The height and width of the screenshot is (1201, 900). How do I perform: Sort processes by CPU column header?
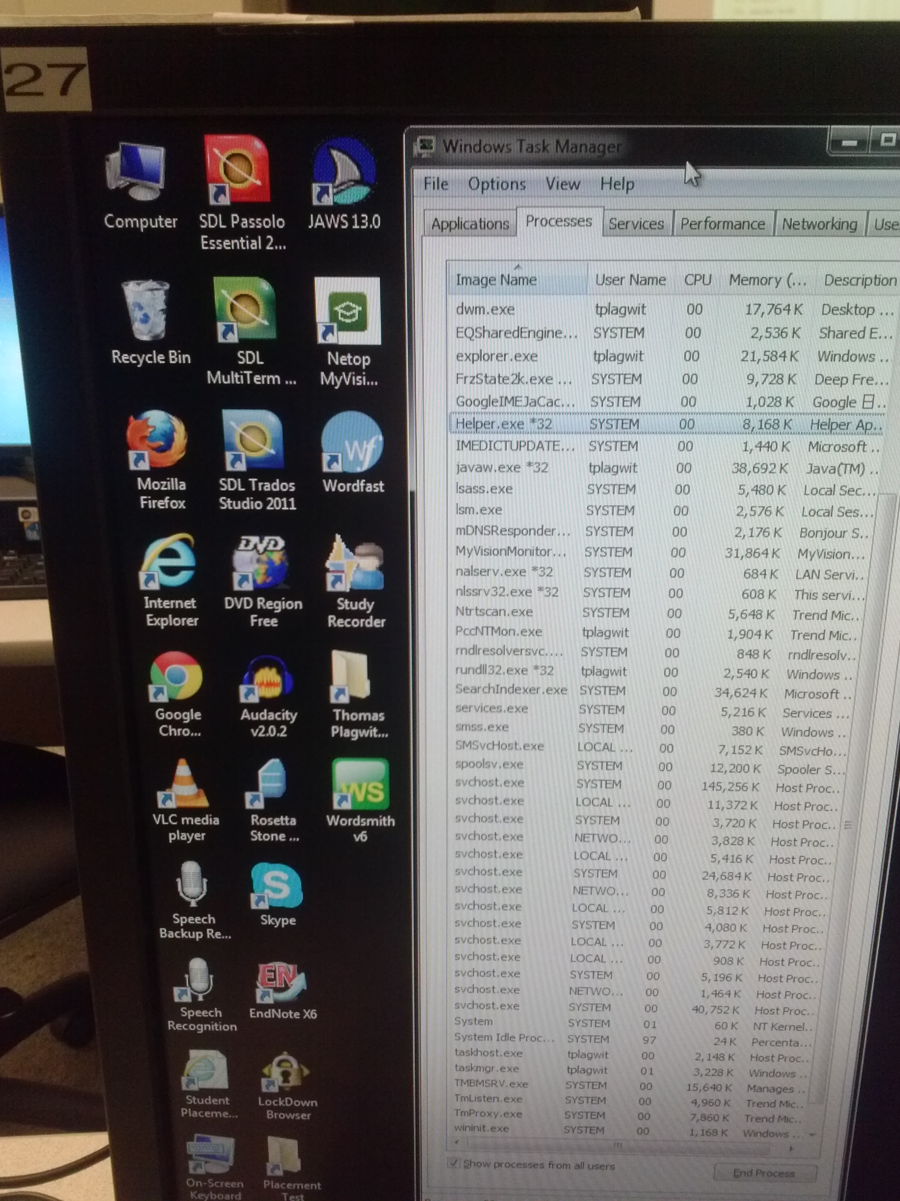[x=697, y=279]
